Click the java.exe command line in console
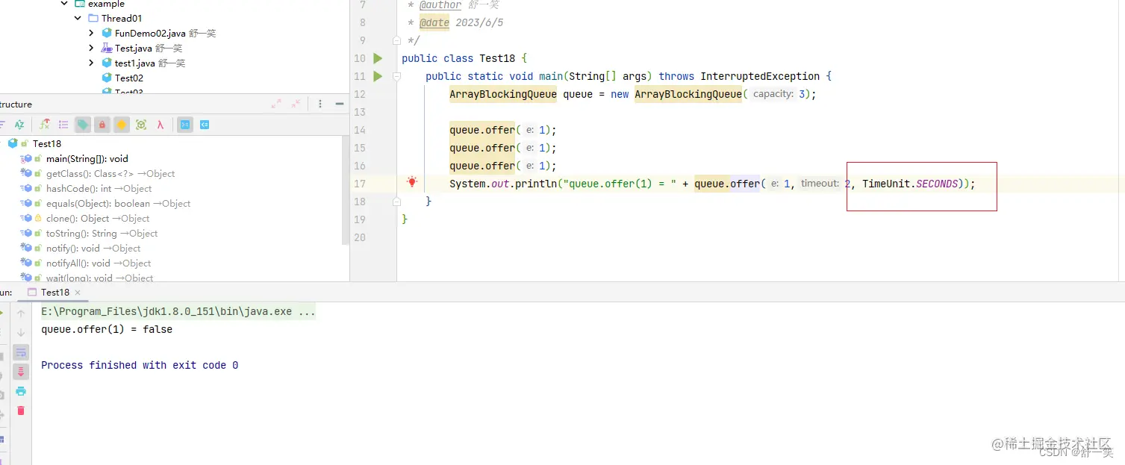 coord(178,311)
